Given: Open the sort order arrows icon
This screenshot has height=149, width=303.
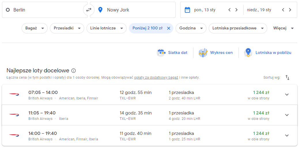Looking at the screenshot, I should click(x=287, y=78).
